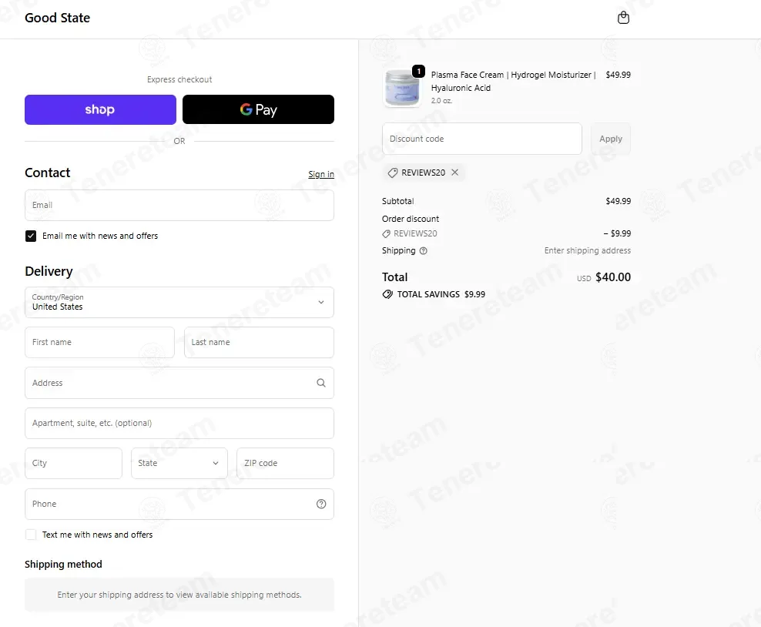Pay with Shop Pay express button
This screenshot has width=761, height=627.
pyautogui.click(x=100, y=109)
